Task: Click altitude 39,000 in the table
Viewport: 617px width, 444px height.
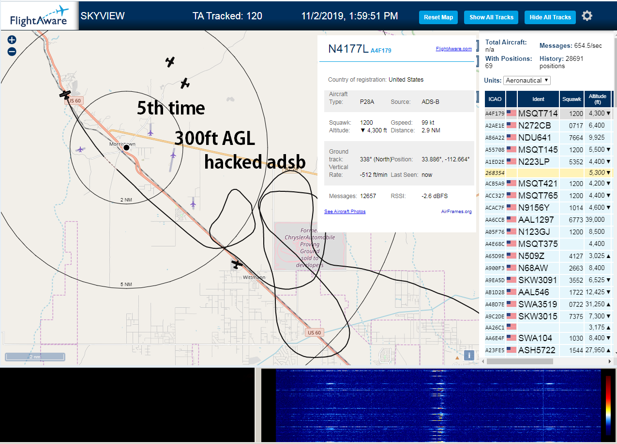Action: (x=595, y=220)
